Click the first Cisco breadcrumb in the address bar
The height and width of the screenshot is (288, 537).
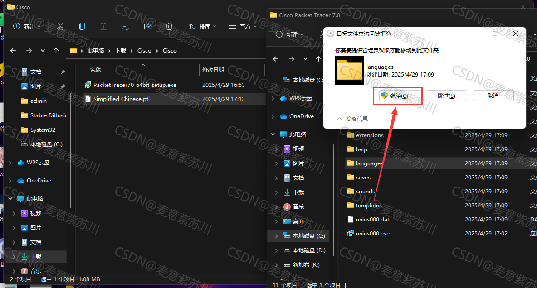tap(144, 51)
